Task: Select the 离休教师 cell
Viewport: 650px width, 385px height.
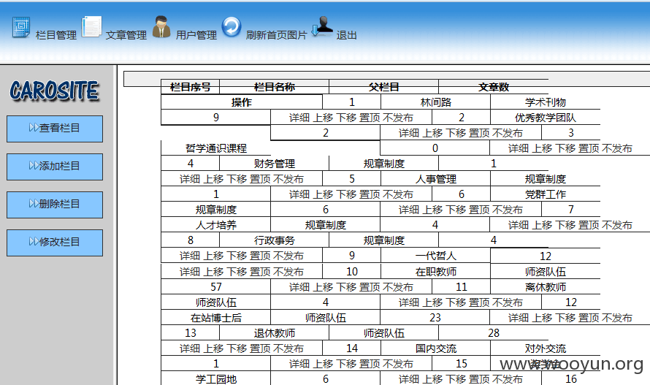Action: [x=545, y=286]
